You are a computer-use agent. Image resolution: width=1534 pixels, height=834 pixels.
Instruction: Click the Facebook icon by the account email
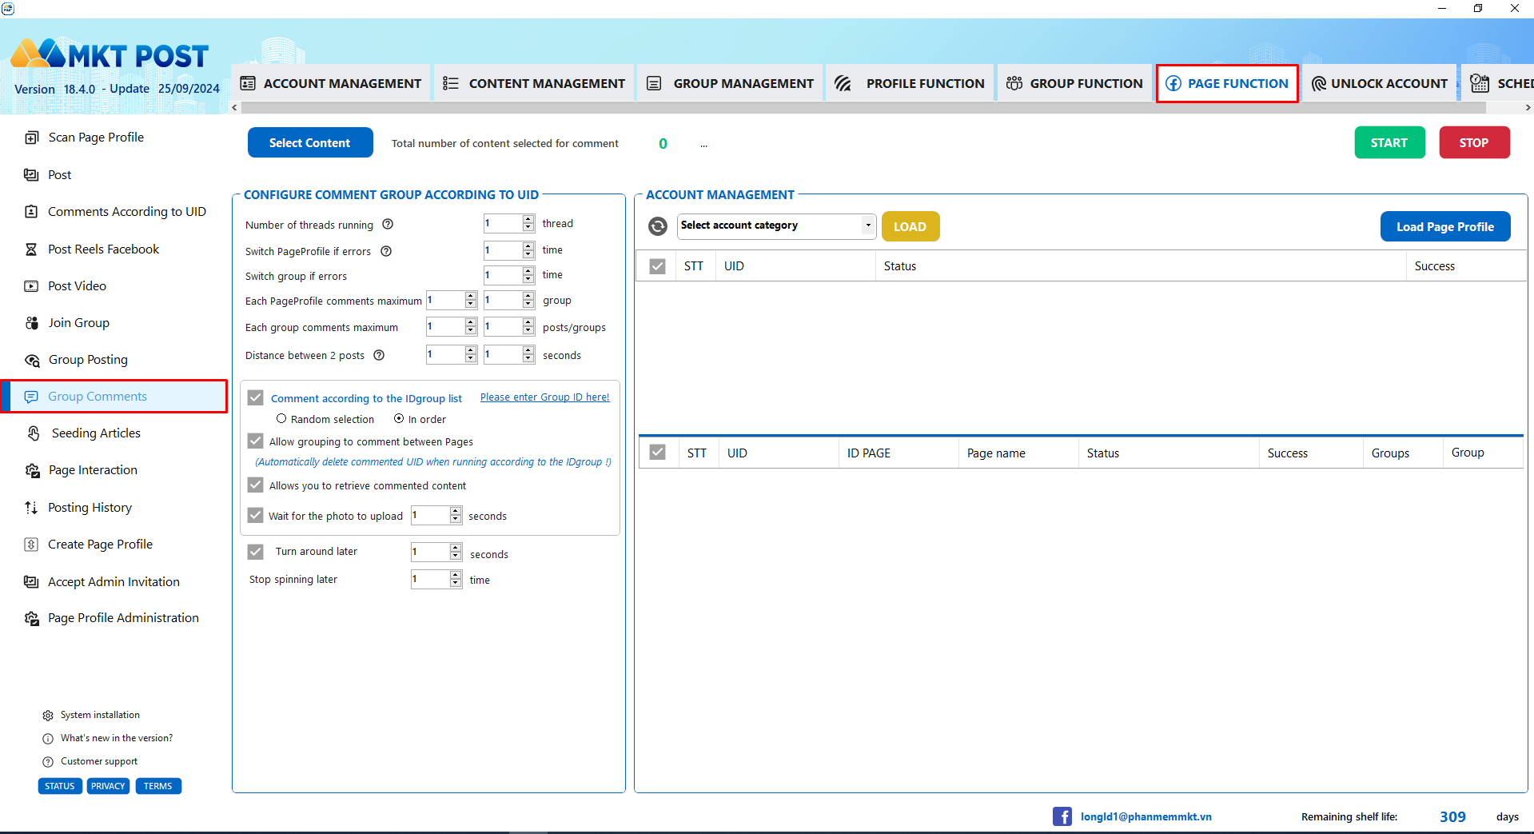coord(1062,816)
